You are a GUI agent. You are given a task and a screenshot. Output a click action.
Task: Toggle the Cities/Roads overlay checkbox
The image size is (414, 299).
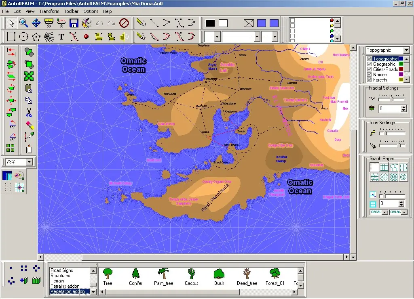coord(369,69)
